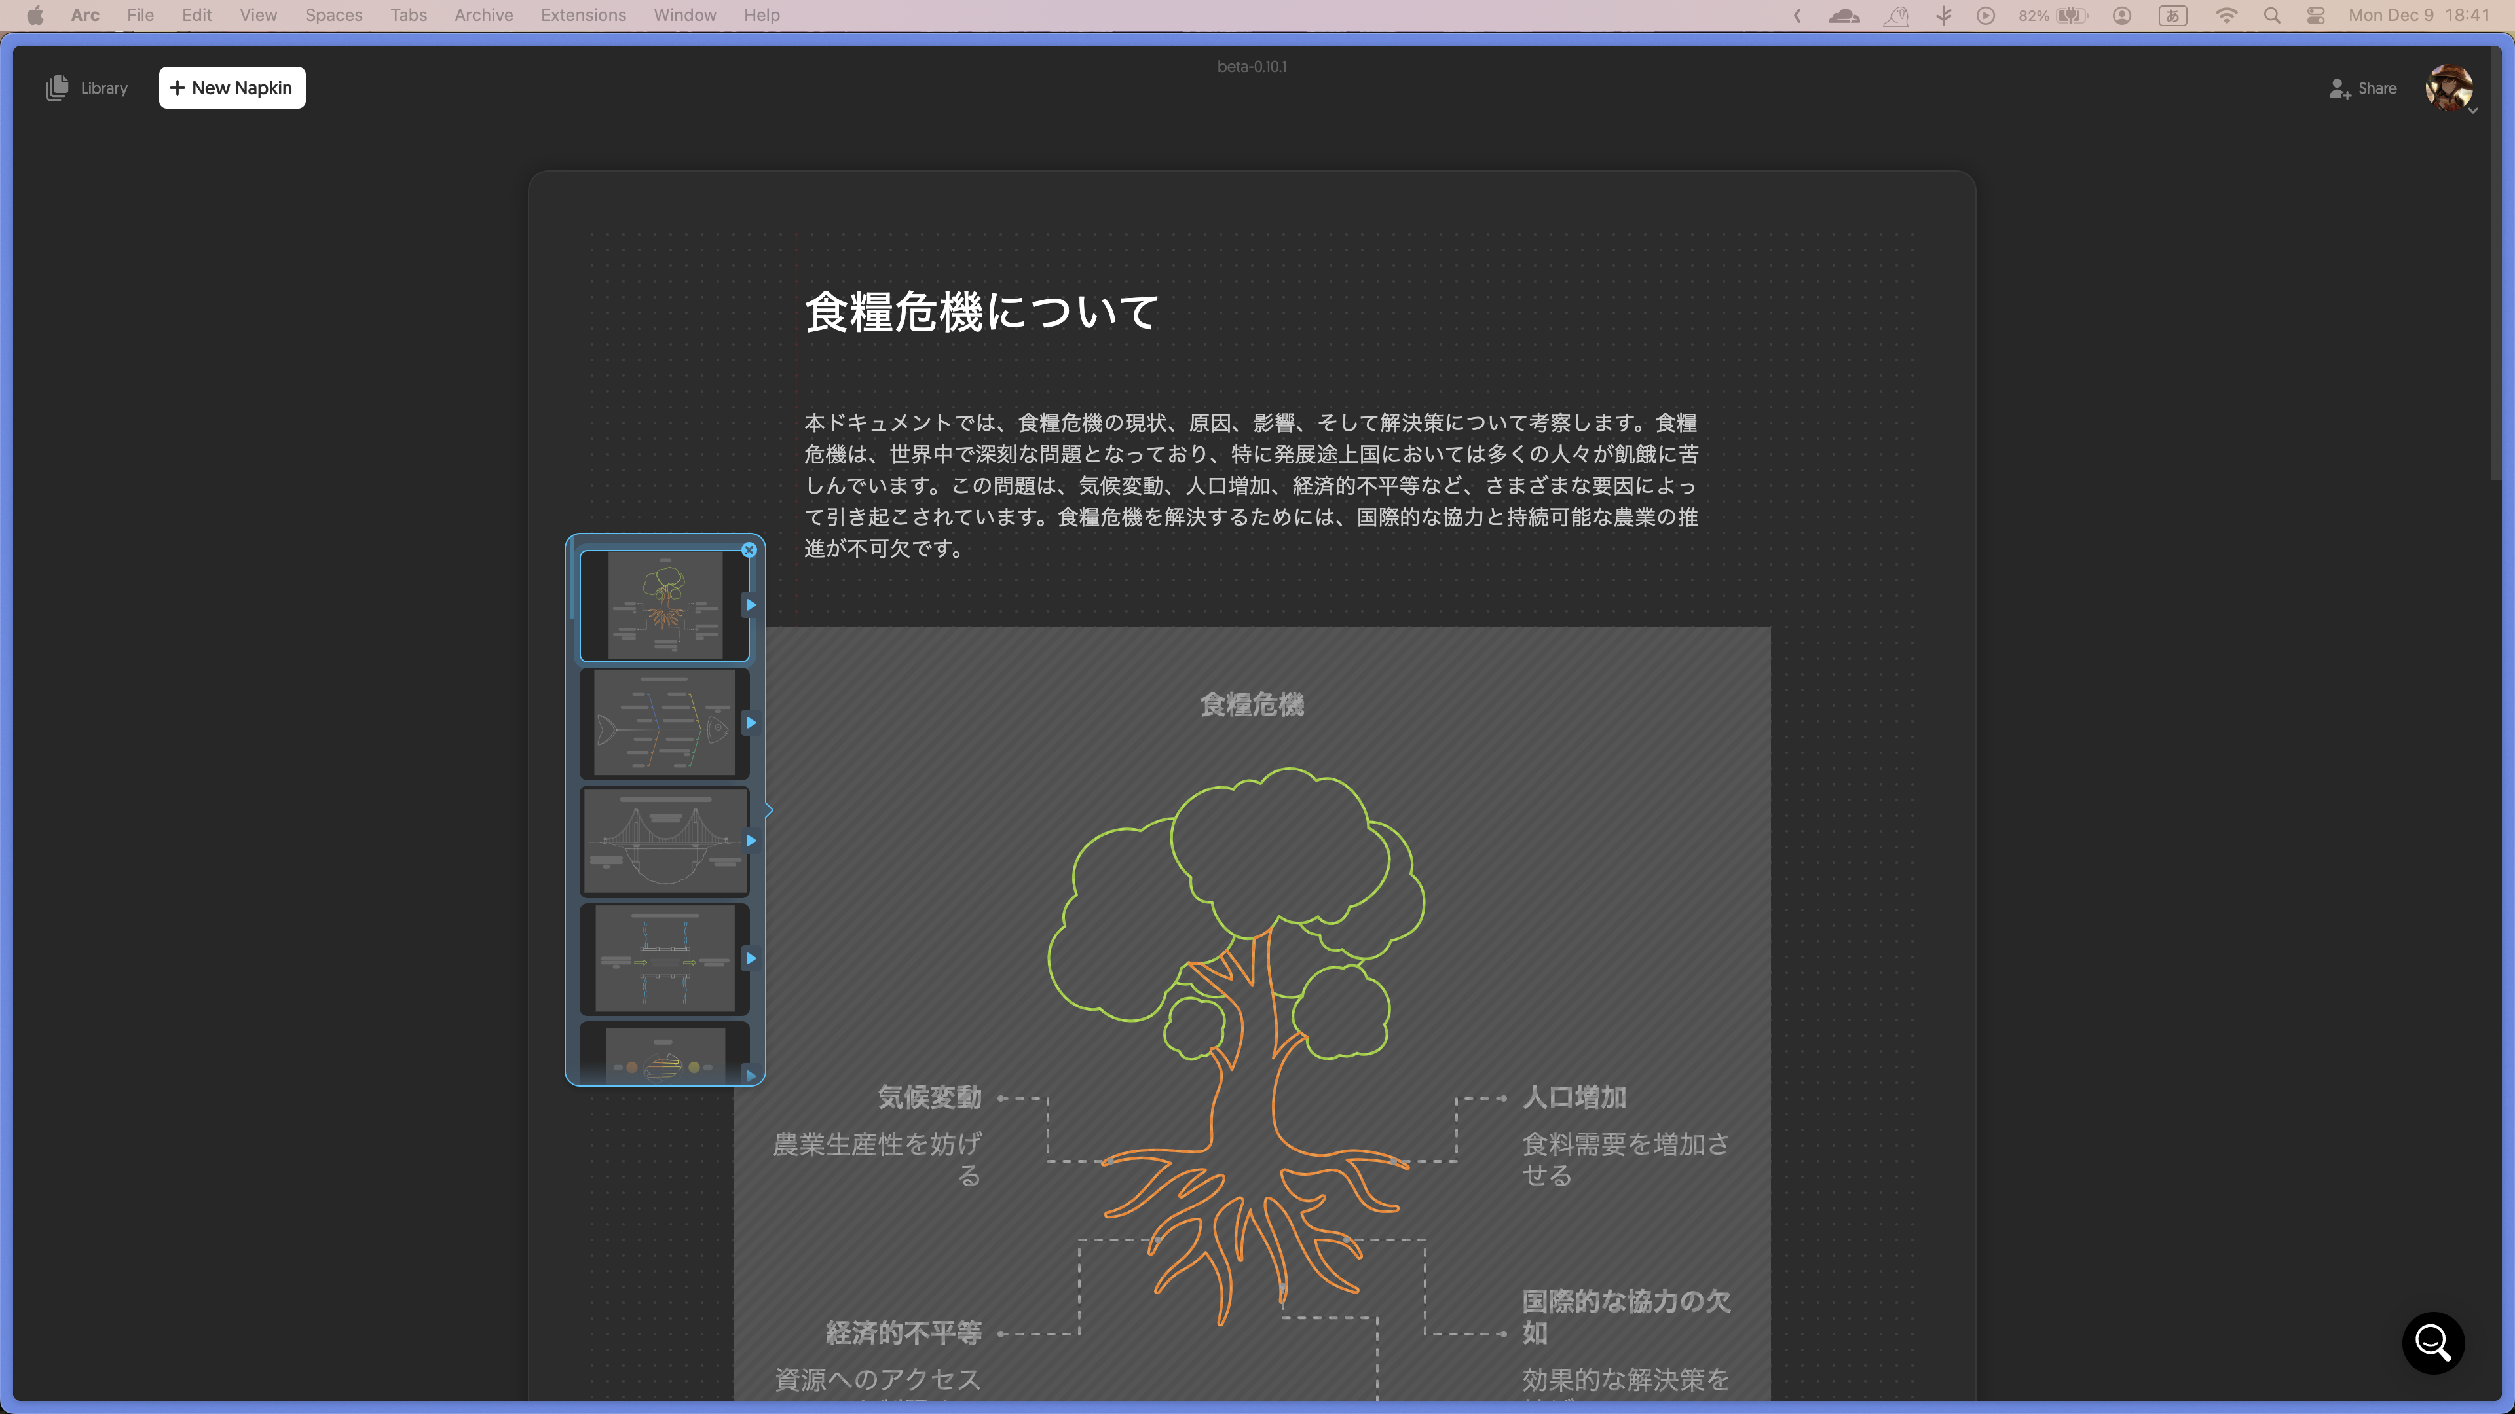
Task: Open the Archive menu
Action: click(483, 14)
